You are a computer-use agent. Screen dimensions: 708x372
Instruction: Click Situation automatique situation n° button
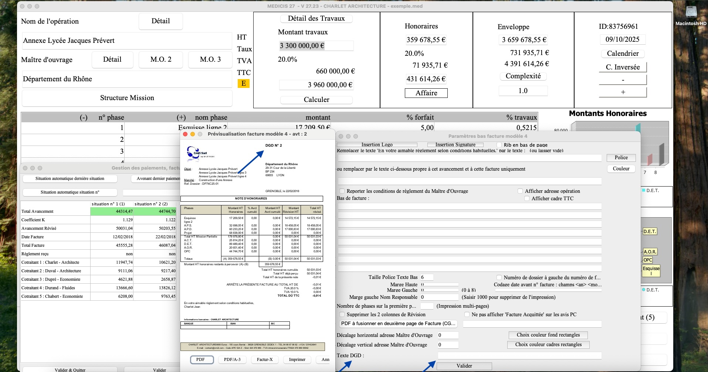point(70,192)
